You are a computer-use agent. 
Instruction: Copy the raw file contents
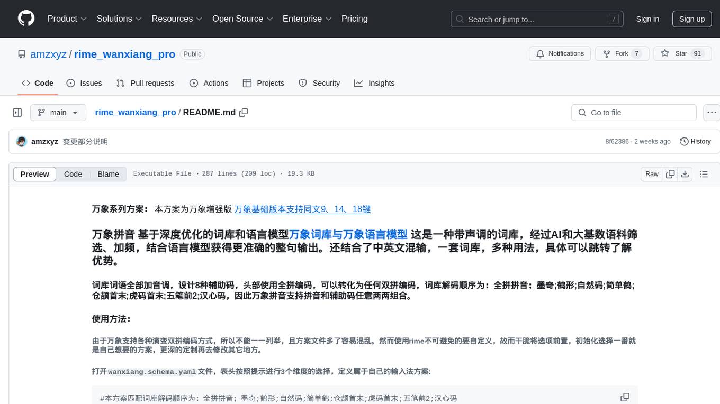[670, 174]
